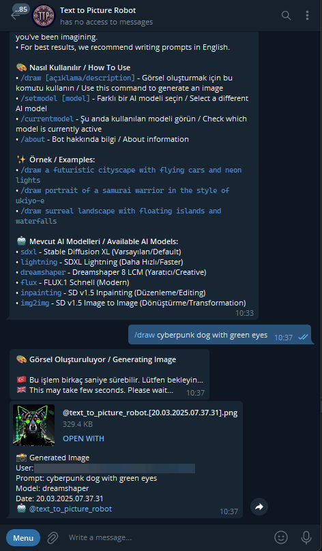Open the bot Menu button
This screenshot has height=551, width=322.
pos(23,537)
